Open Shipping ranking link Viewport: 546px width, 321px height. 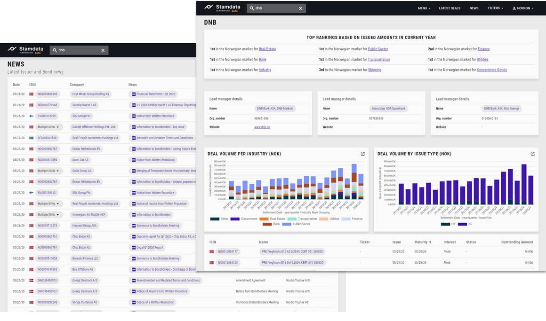tap(375, 70)
